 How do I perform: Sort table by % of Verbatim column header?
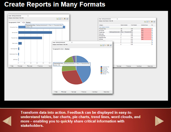pyautogui.click(x=136, y=25)
